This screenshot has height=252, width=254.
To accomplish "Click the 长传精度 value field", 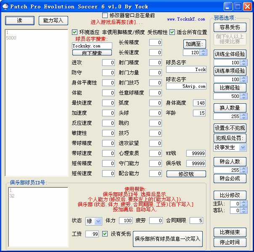I will (x=156, y=42).
